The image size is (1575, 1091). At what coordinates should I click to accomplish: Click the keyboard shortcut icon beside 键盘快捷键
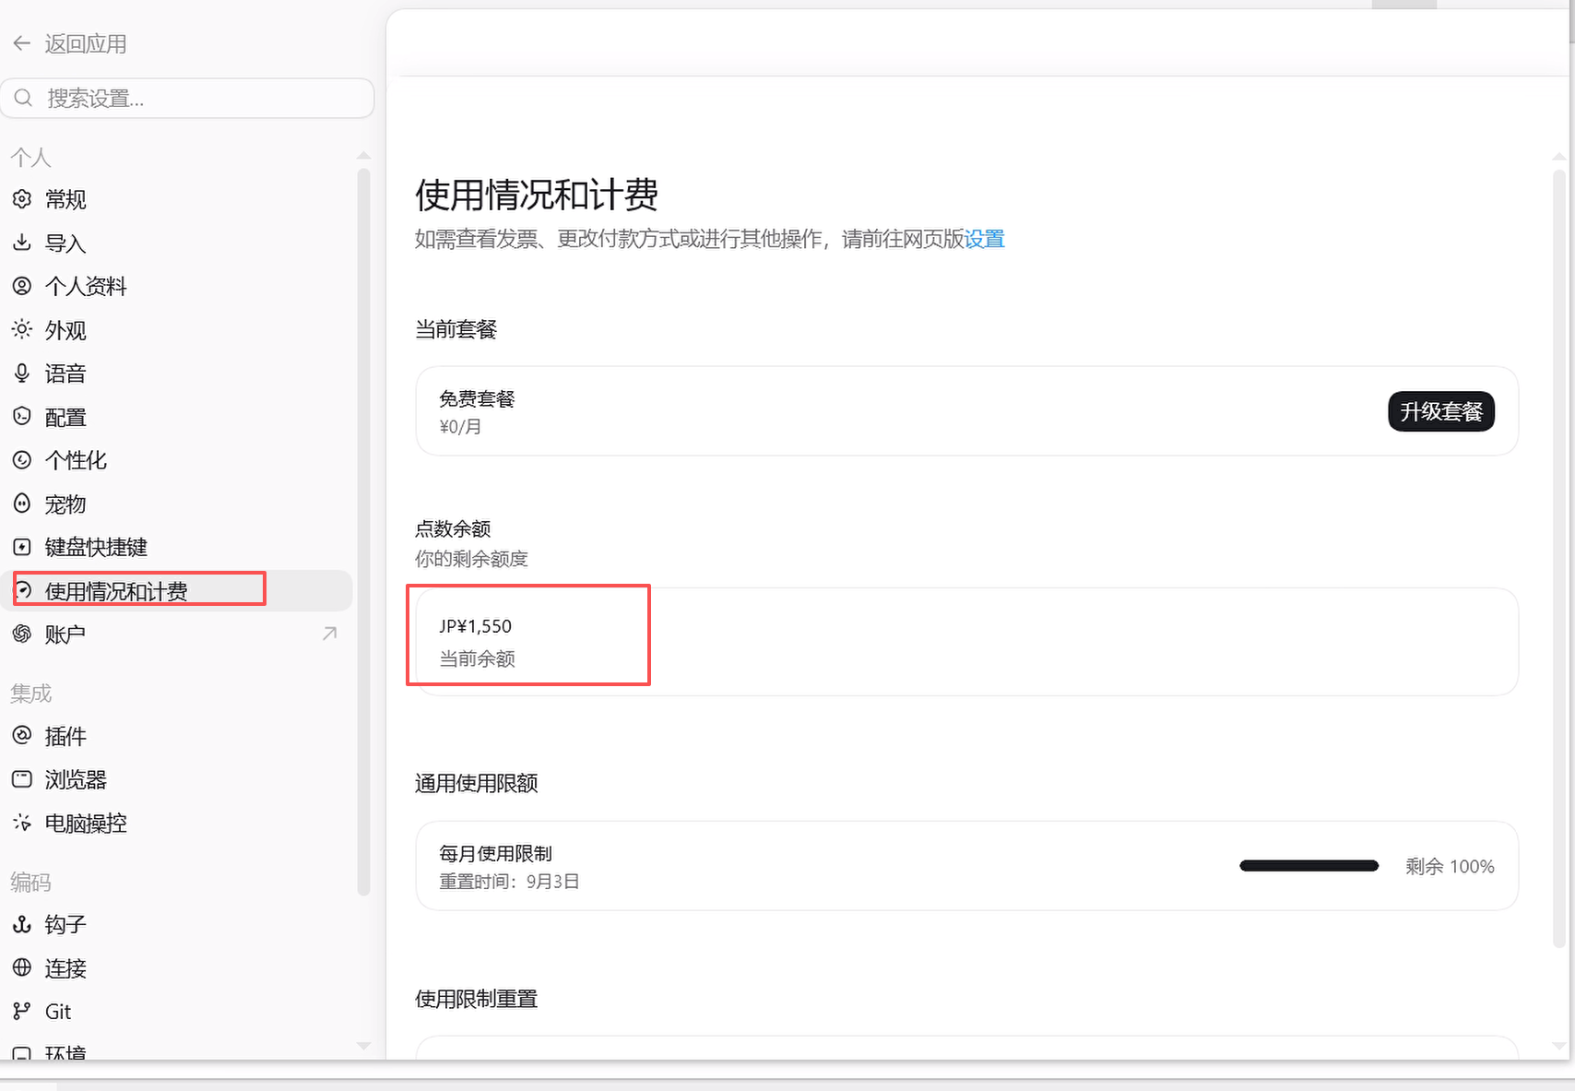22,547
